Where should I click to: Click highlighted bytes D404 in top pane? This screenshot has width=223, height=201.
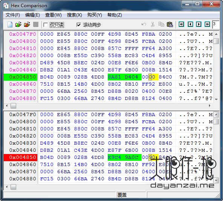coord(131,77)
